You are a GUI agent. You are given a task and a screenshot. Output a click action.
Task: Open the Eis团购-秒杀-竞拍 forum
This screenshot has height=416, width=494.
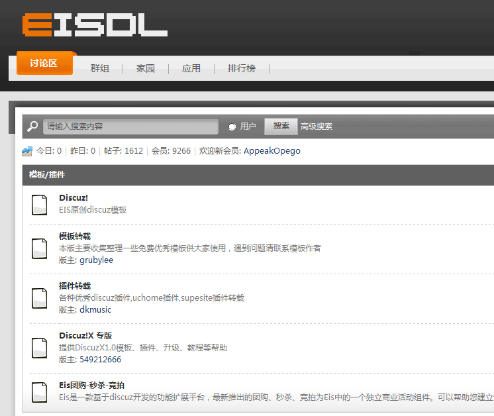pos(91,386)
